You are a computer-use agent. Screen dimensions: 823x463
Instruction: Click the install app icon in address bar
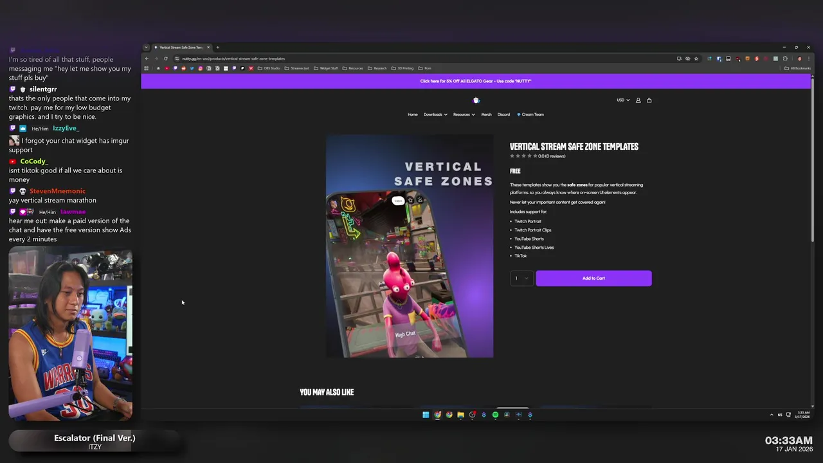pos(679,59)
